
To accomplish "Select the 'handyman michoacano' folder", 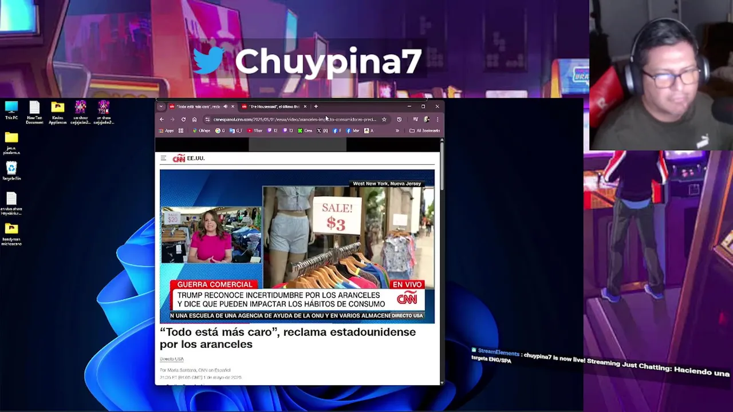I will pos(11,235).
